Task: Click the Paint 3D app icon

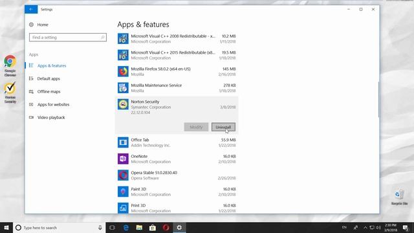Action: coord(123,192)
